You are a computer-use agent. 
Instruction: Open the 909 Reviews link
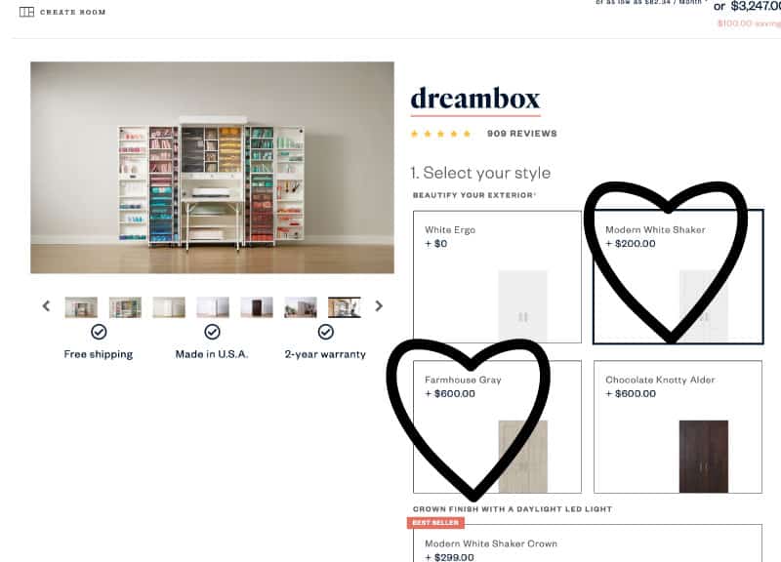tap(521, 134)
